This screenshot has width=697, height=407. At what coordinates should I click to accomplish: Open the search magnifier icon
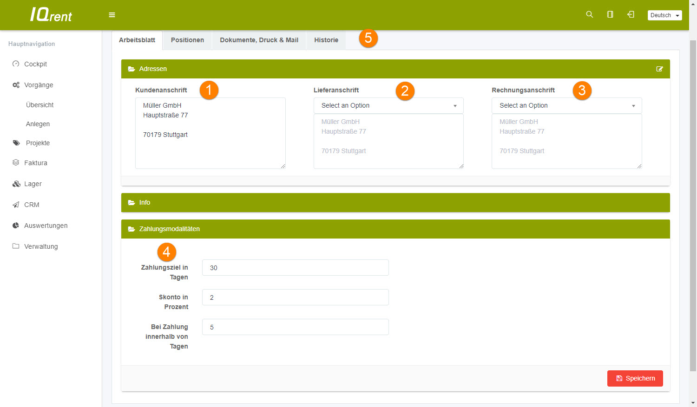tap(589, 14)
